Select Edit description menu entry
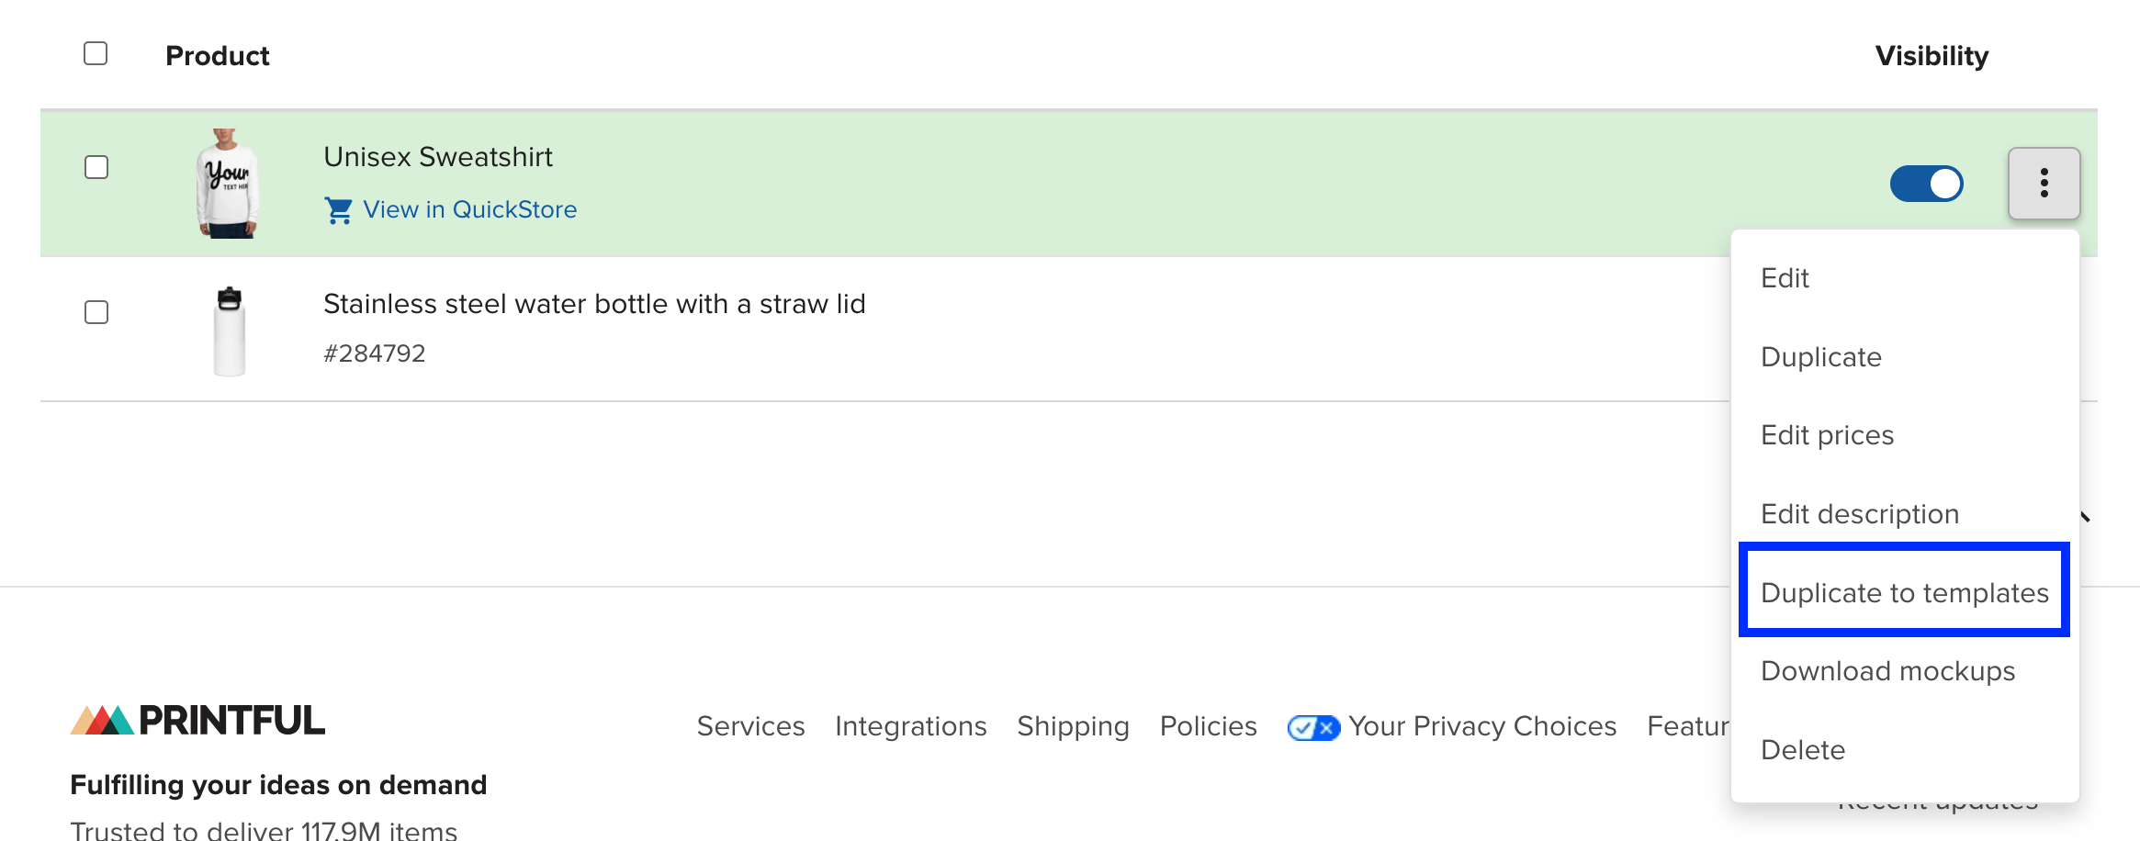This screenshot has width=2140, height=841. 1859,514
